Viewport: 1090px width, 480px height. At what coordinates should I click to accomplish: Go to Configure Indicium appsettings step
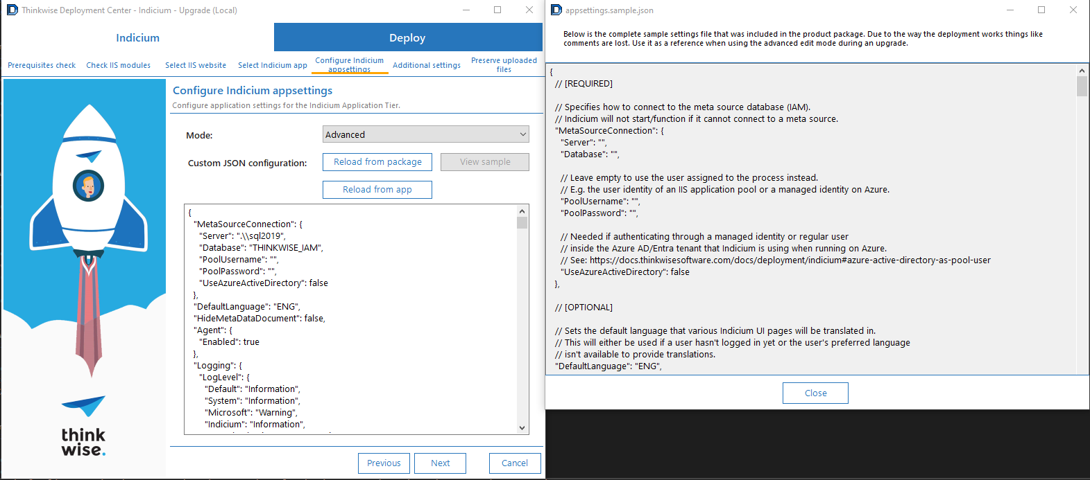pyautogui.click(x=350, y=64)
